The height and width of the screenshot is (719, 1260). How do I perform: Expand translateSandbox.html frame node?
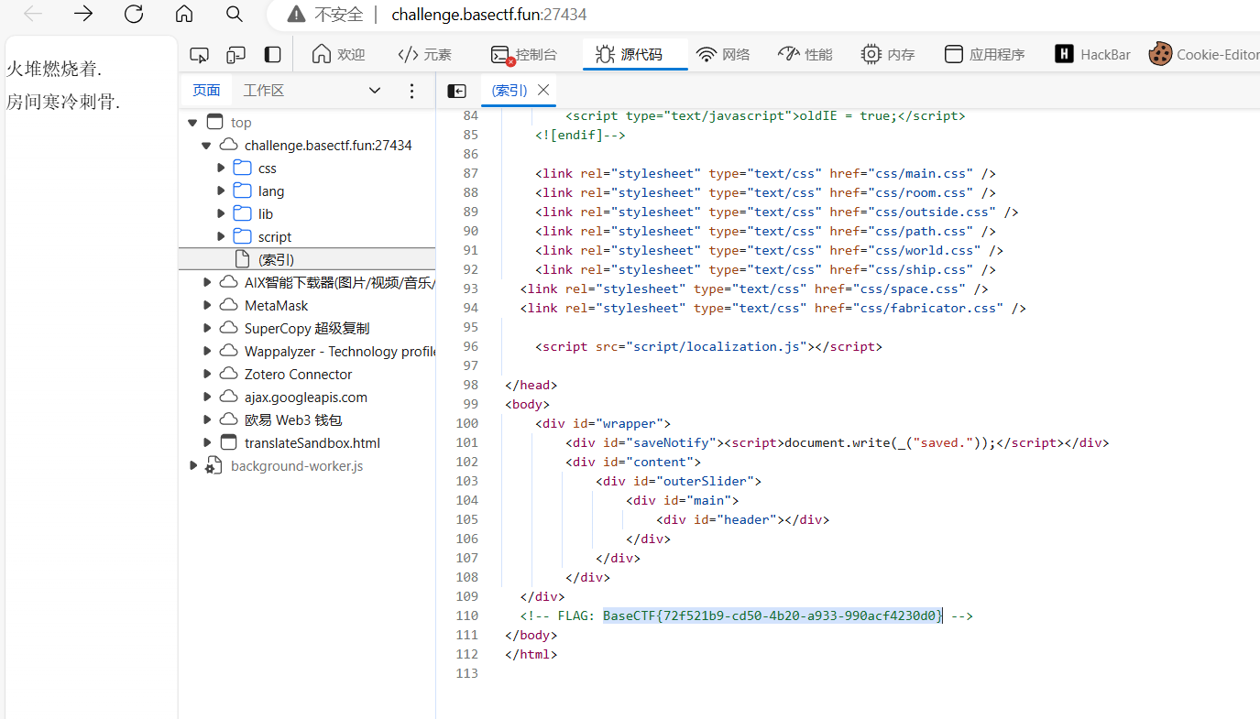pyautogui.click(x=206, y=442)
